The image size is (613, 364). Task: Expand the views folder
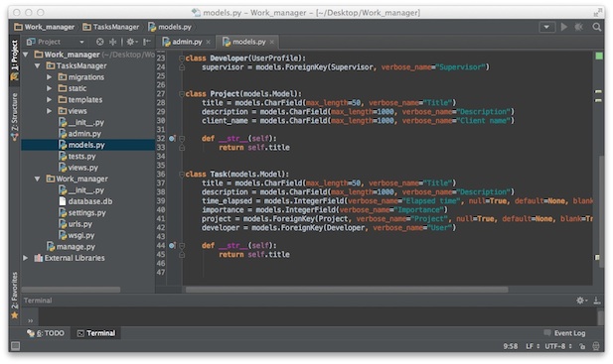(49, 111)
